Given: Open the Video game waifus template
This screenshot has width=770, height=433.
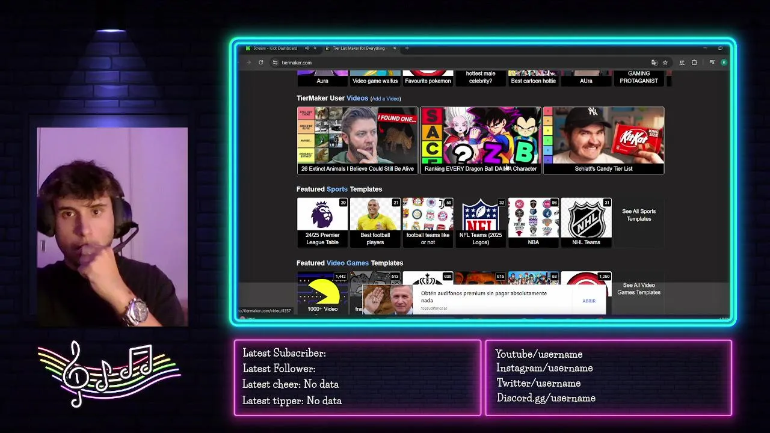Looking at the screenshot, I should [375, 78].
